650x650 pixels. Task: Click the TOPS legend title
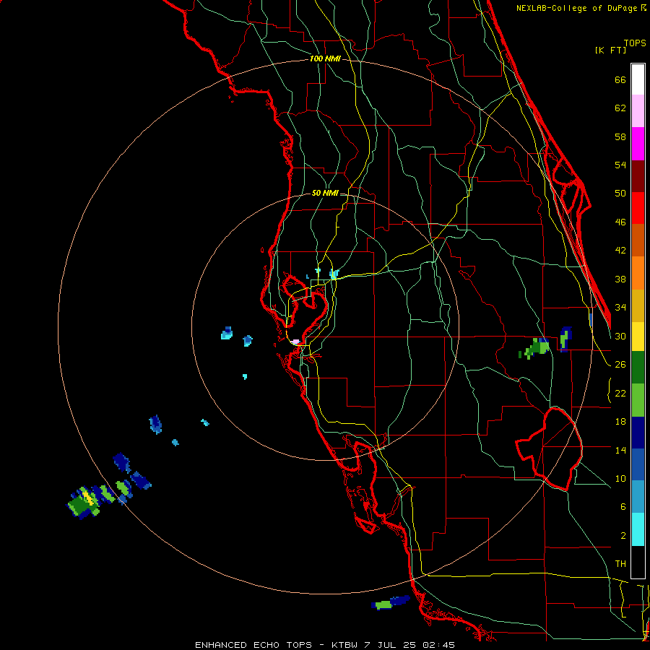[x=635, y=43]
